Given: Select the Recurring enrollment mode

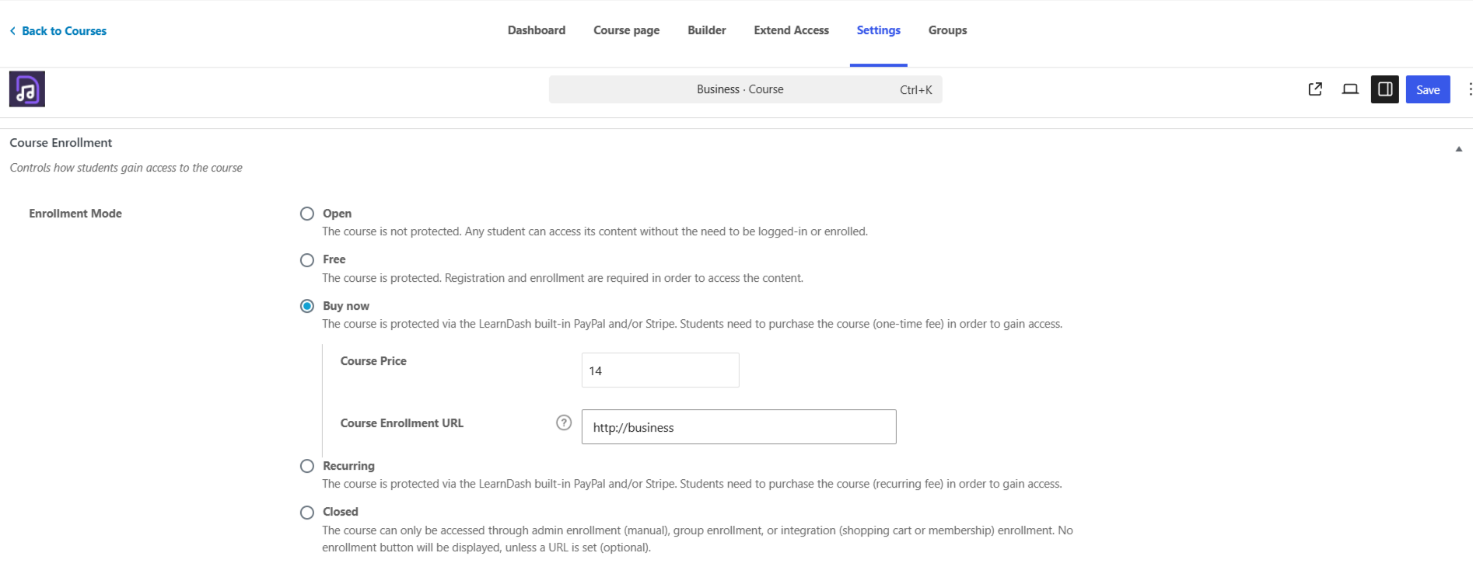Looking at the screenshot, I should click(x=307, y=466).
